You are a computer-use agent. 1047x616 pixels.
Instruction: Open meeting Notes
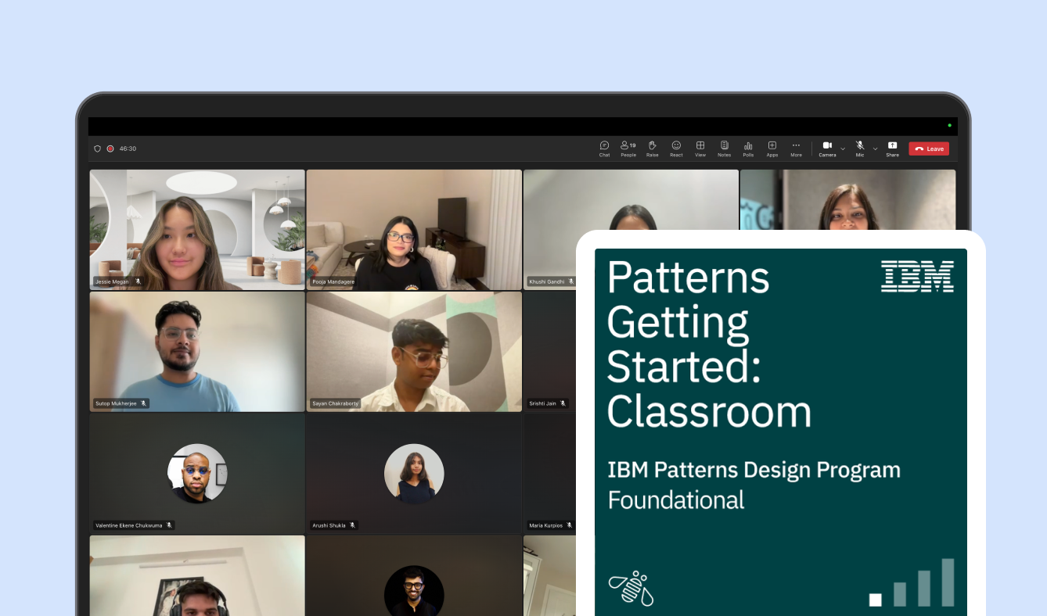pyautogui.click(x=725, y=149)
